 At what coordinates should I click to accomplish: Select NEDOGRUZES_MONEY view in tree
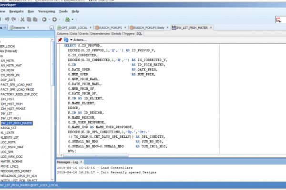tap(16, 171)
